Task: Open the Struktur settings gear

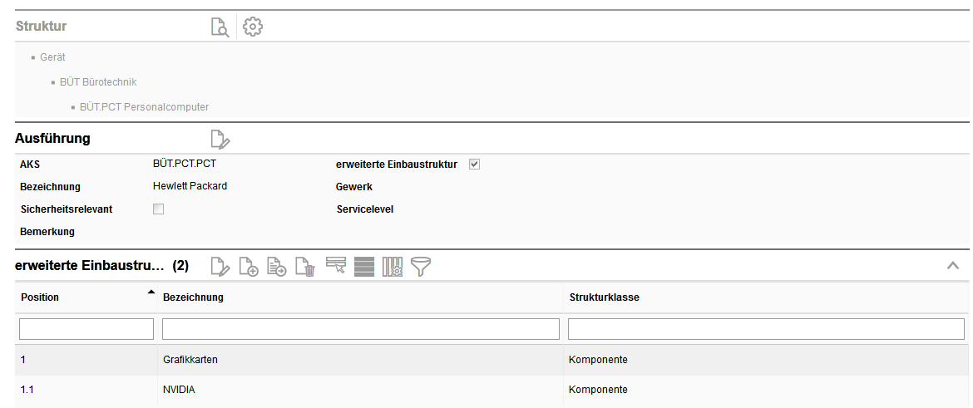Action: click(x=253, y=27)
